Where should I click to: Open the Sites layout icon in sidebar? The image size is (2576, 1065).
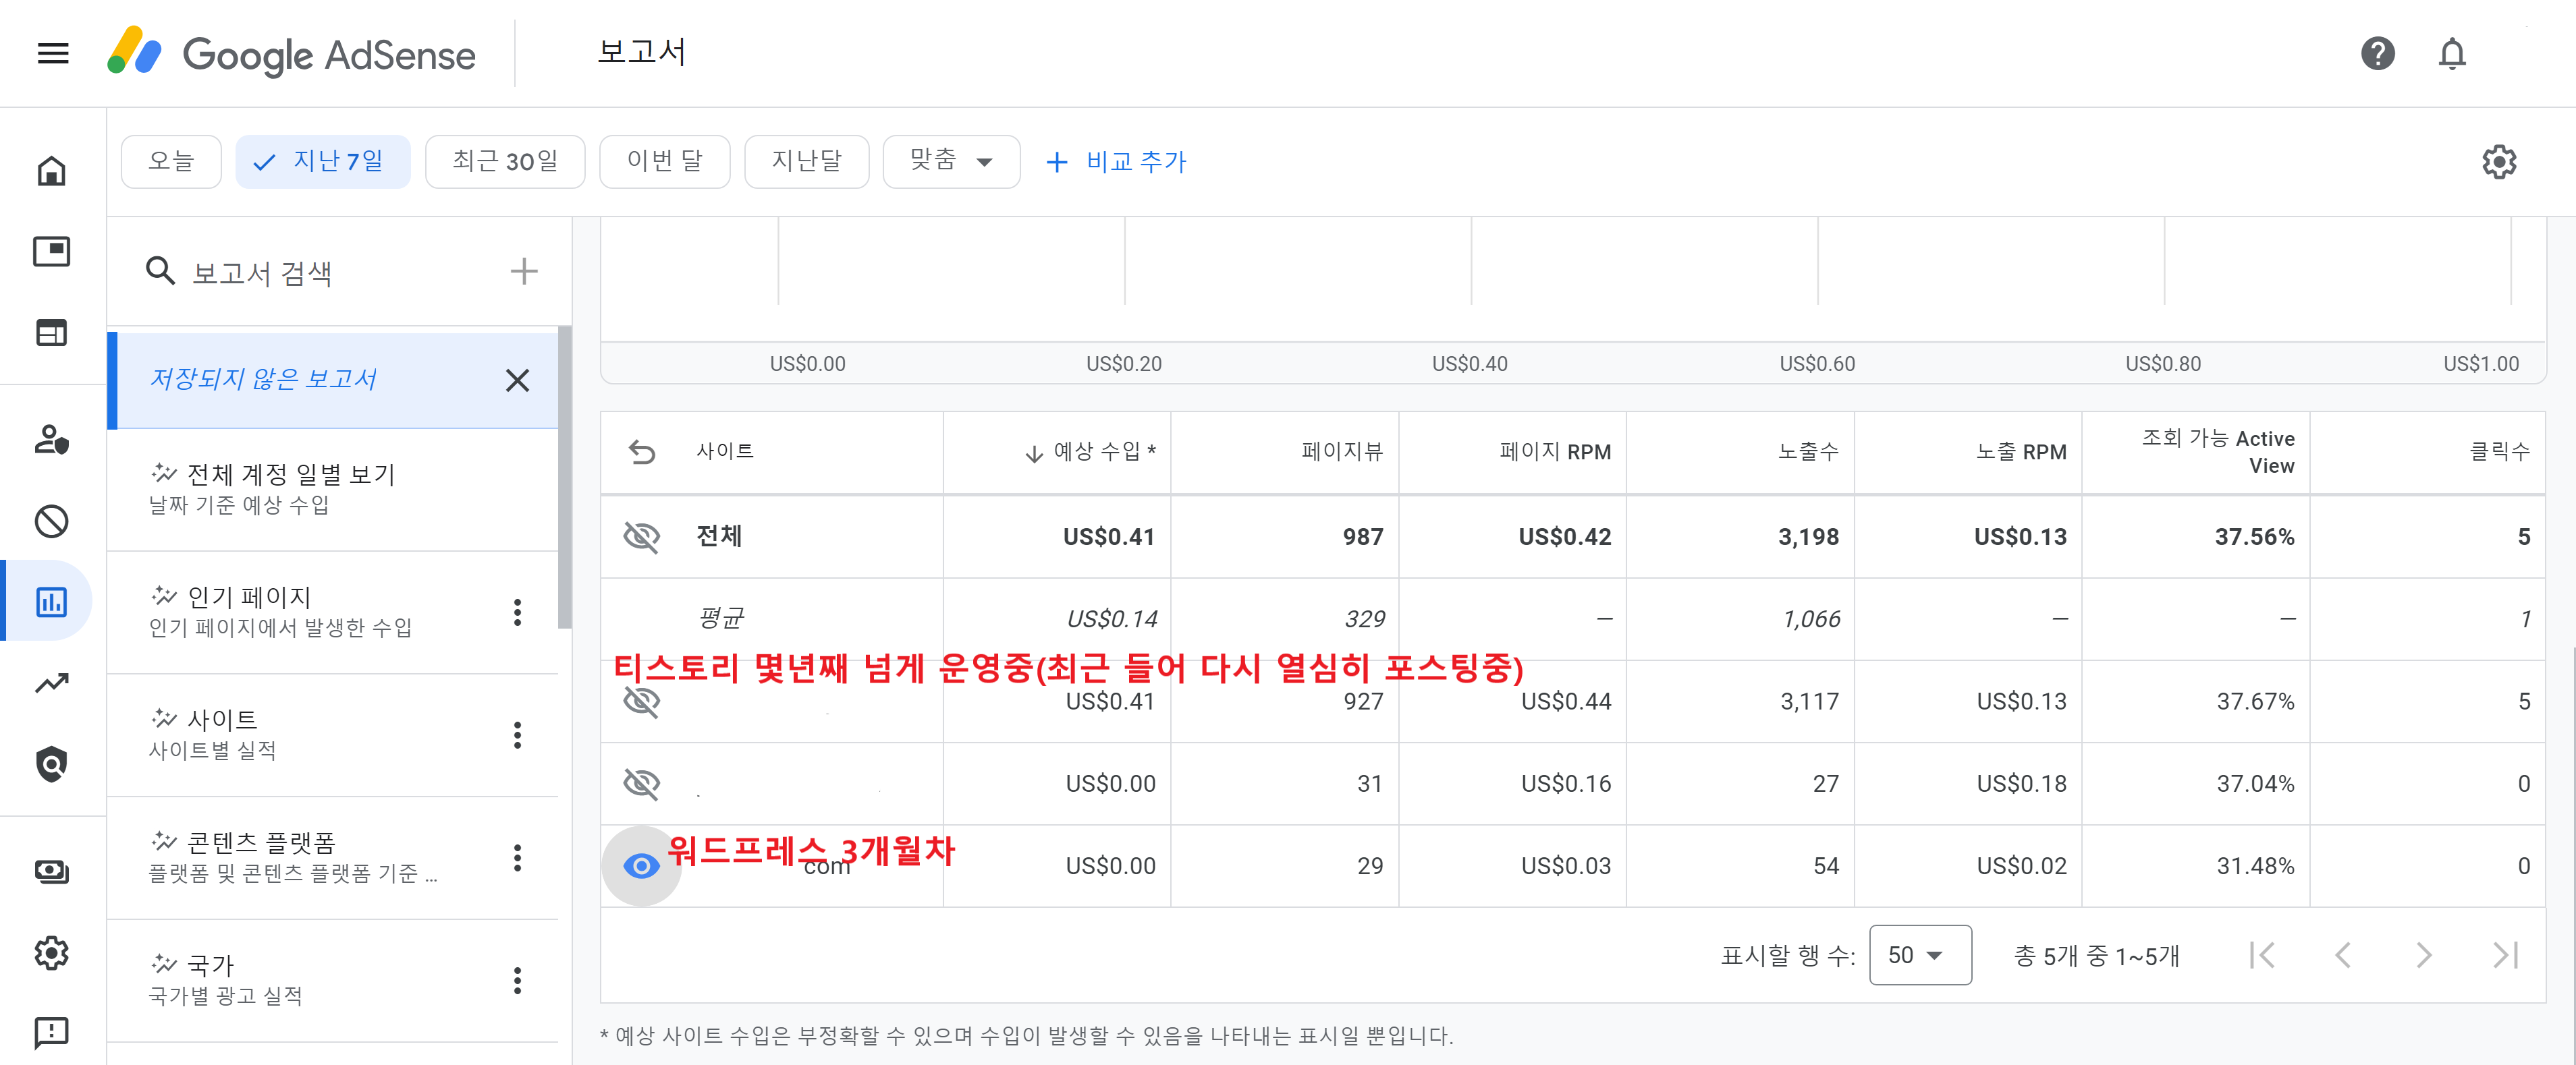[x=52, y=333]
